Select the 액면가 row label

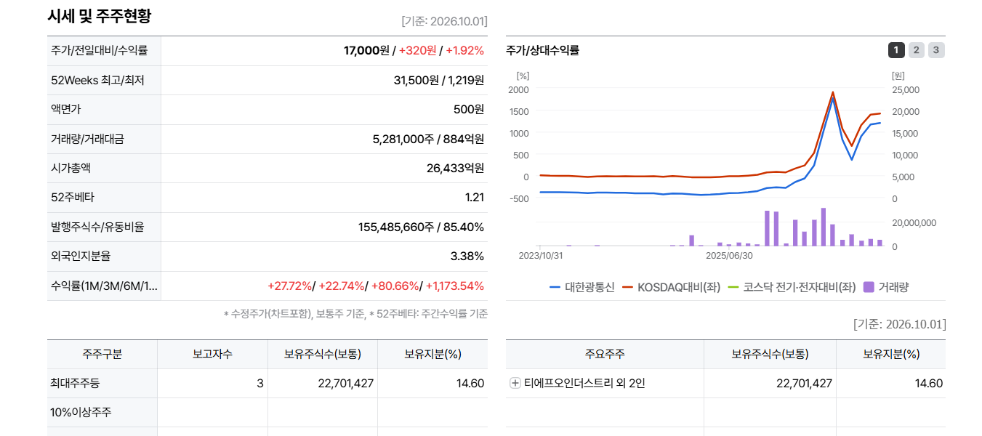click(67, 109)
